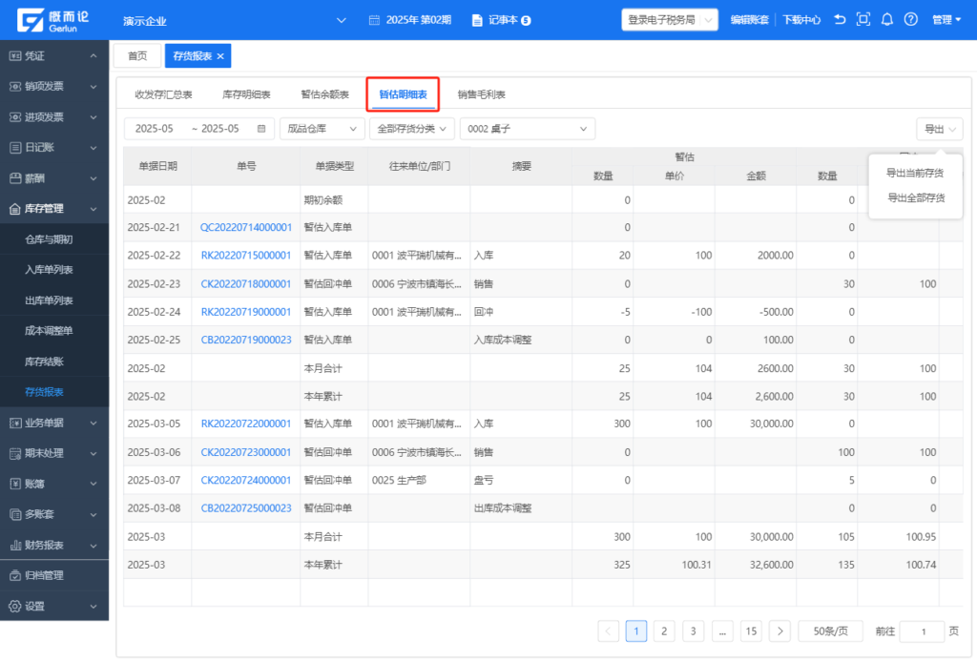Click the 下载中心 link

(801, 19)
